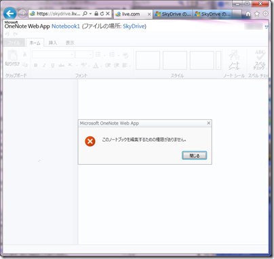Open the browser Home icon

[248, 14]
